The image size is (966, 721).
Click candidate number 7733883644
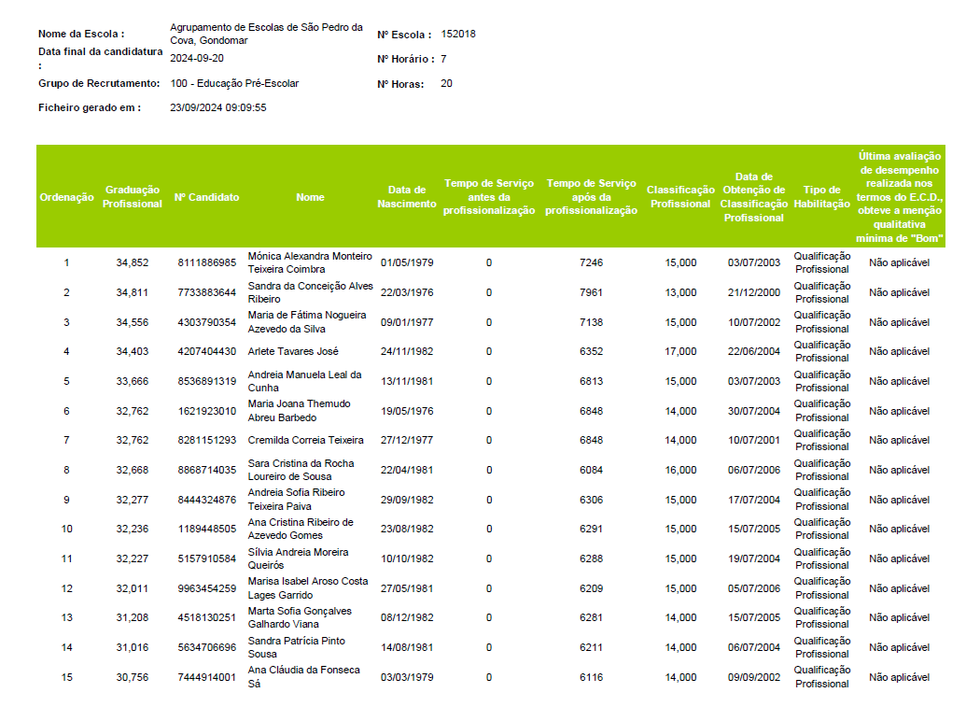point(206,292)
